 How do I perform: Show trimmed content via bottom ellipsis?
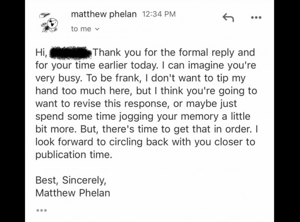41,210
